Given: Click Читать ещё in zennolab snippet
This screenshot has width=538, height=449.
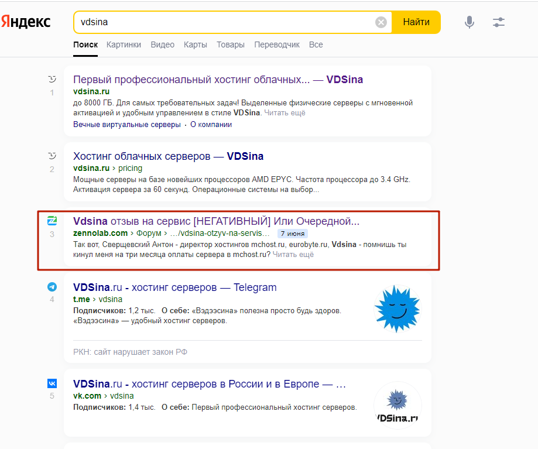Looking at the screenshot, I should 293,255.
